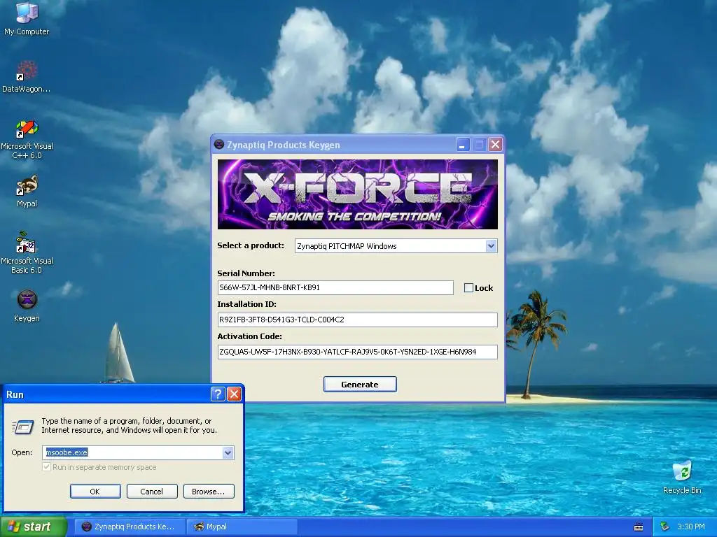The width and height of the screenshot is (717, 537).
Task: Switch to Zynaptiq Products Keygen taskbar item
Action: [x=130, y=527]
